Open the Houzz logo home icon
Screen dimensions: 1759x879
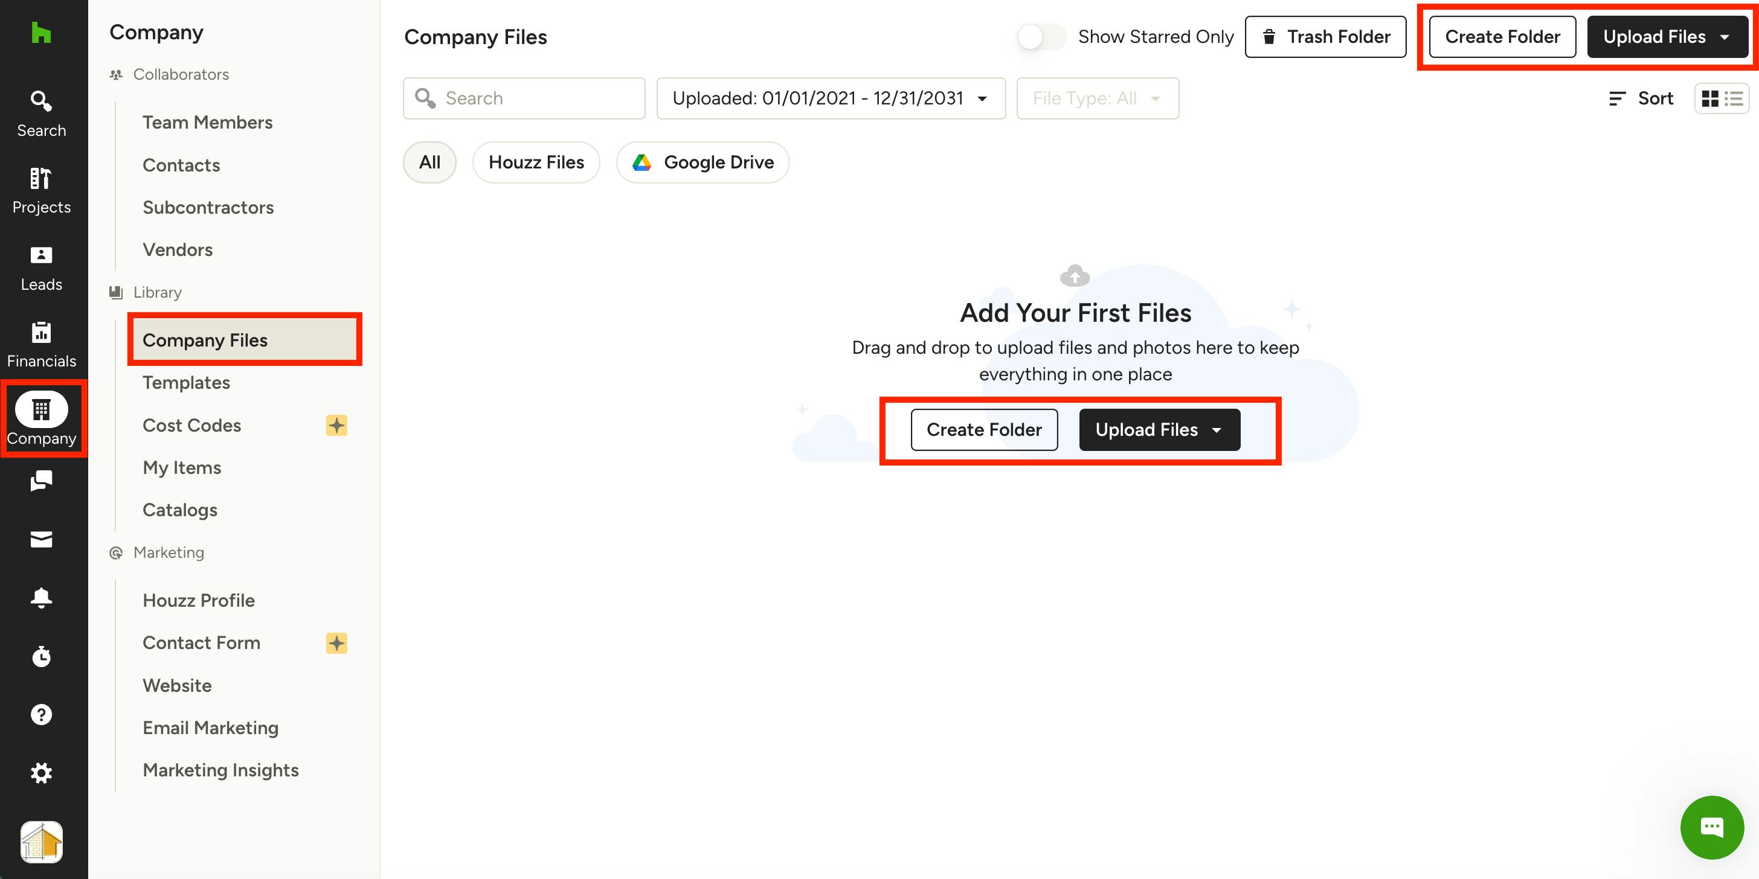(x=41, y=32)
